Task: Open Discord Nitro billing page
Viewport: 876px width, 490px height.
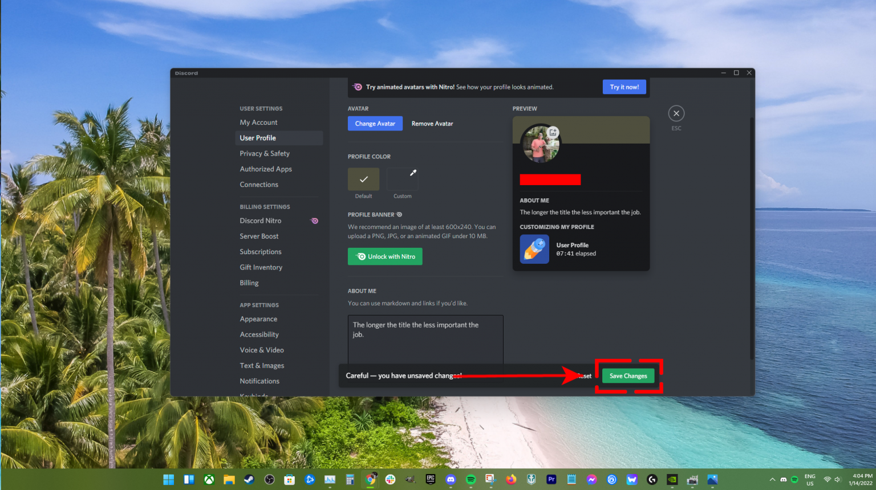Action: [x=279, y=221]
